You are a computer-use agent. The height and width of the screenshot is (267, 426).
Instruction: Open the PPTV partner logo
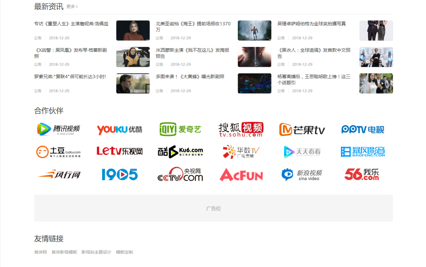pyautogui.click(x=363, y=129)
